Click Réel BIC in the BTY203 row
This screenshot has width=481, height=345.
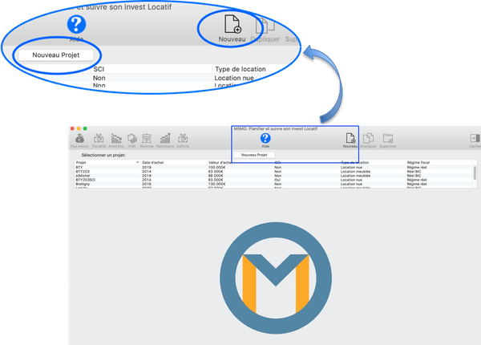pos(414,172)
